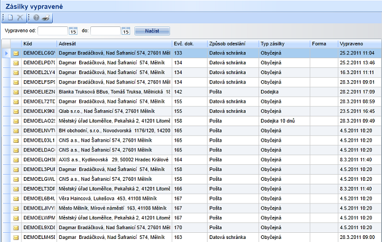The image size is (382, 242).
Task: Click date cell '28.3.2011 09:00'
Action: point(360,237)
